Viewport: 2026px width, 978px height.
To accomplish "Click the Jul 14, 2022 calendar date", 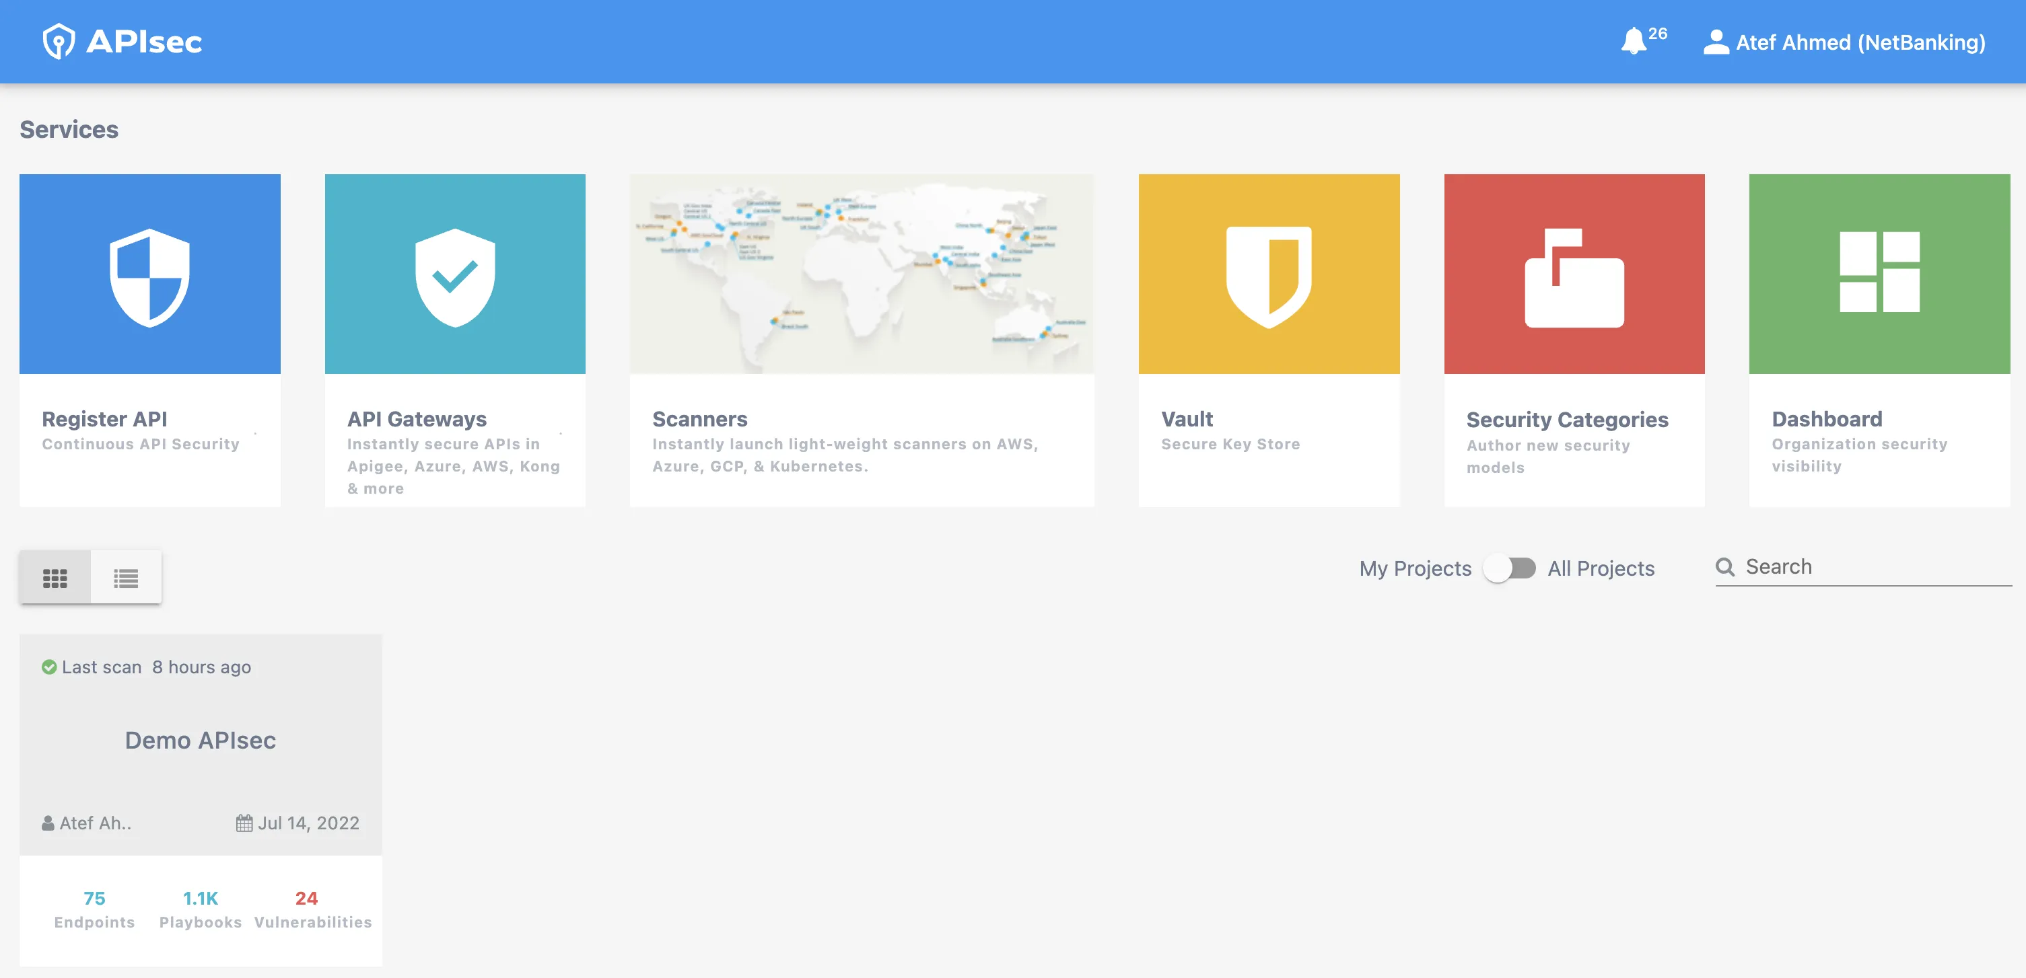I will coord(298,823).
